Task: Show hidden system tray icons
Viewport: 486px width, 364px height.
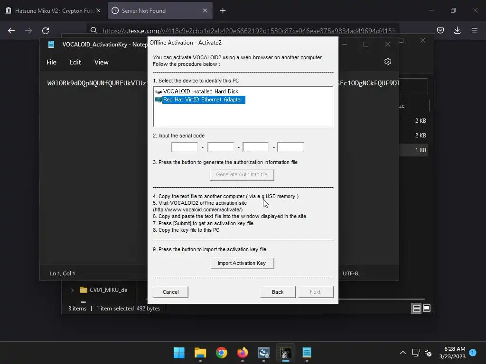Action: (402, 353)
